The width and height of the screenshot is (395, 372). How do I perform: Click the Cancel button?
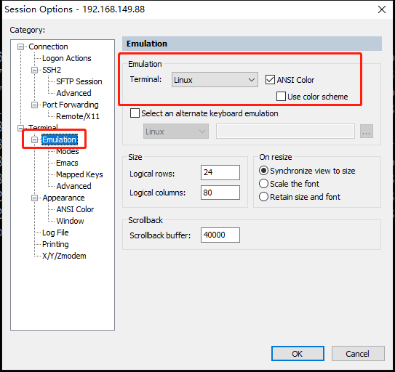(x=358, y=354)
